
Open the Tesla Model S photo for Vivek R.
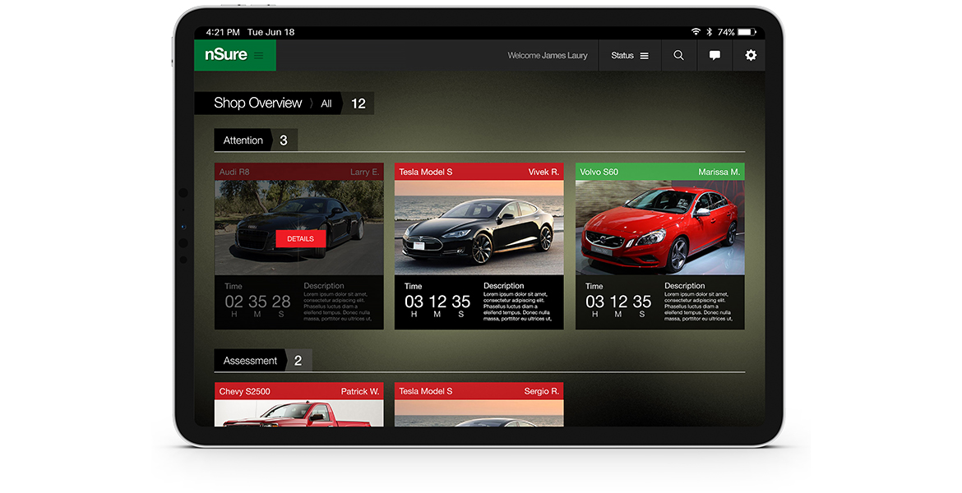[x=479, y=228]
